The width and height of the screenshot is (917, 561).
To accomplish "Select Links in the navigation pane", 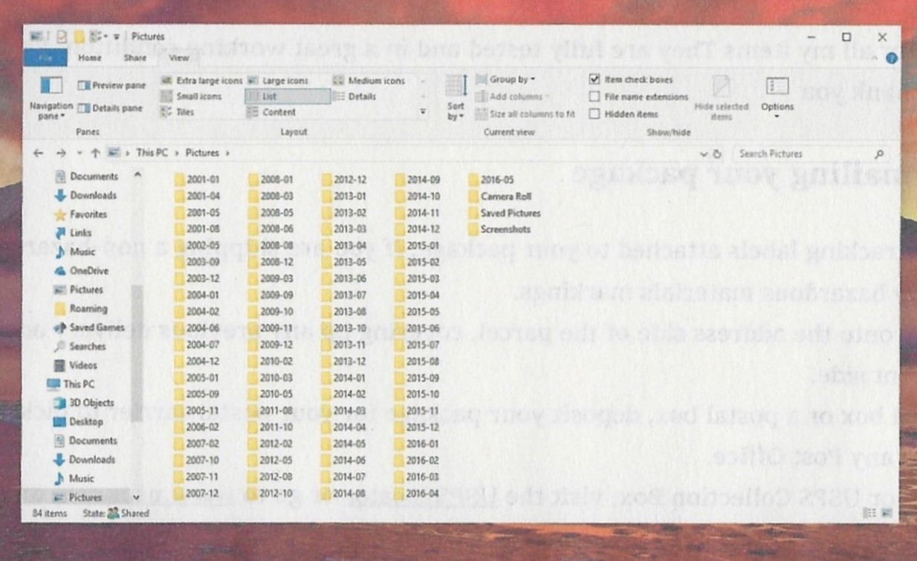I will tap(73, 233).
